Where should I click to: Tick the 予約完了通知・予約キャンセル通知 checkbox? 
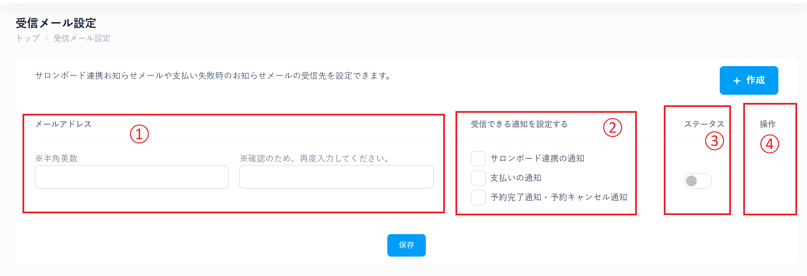click(478, 198)
